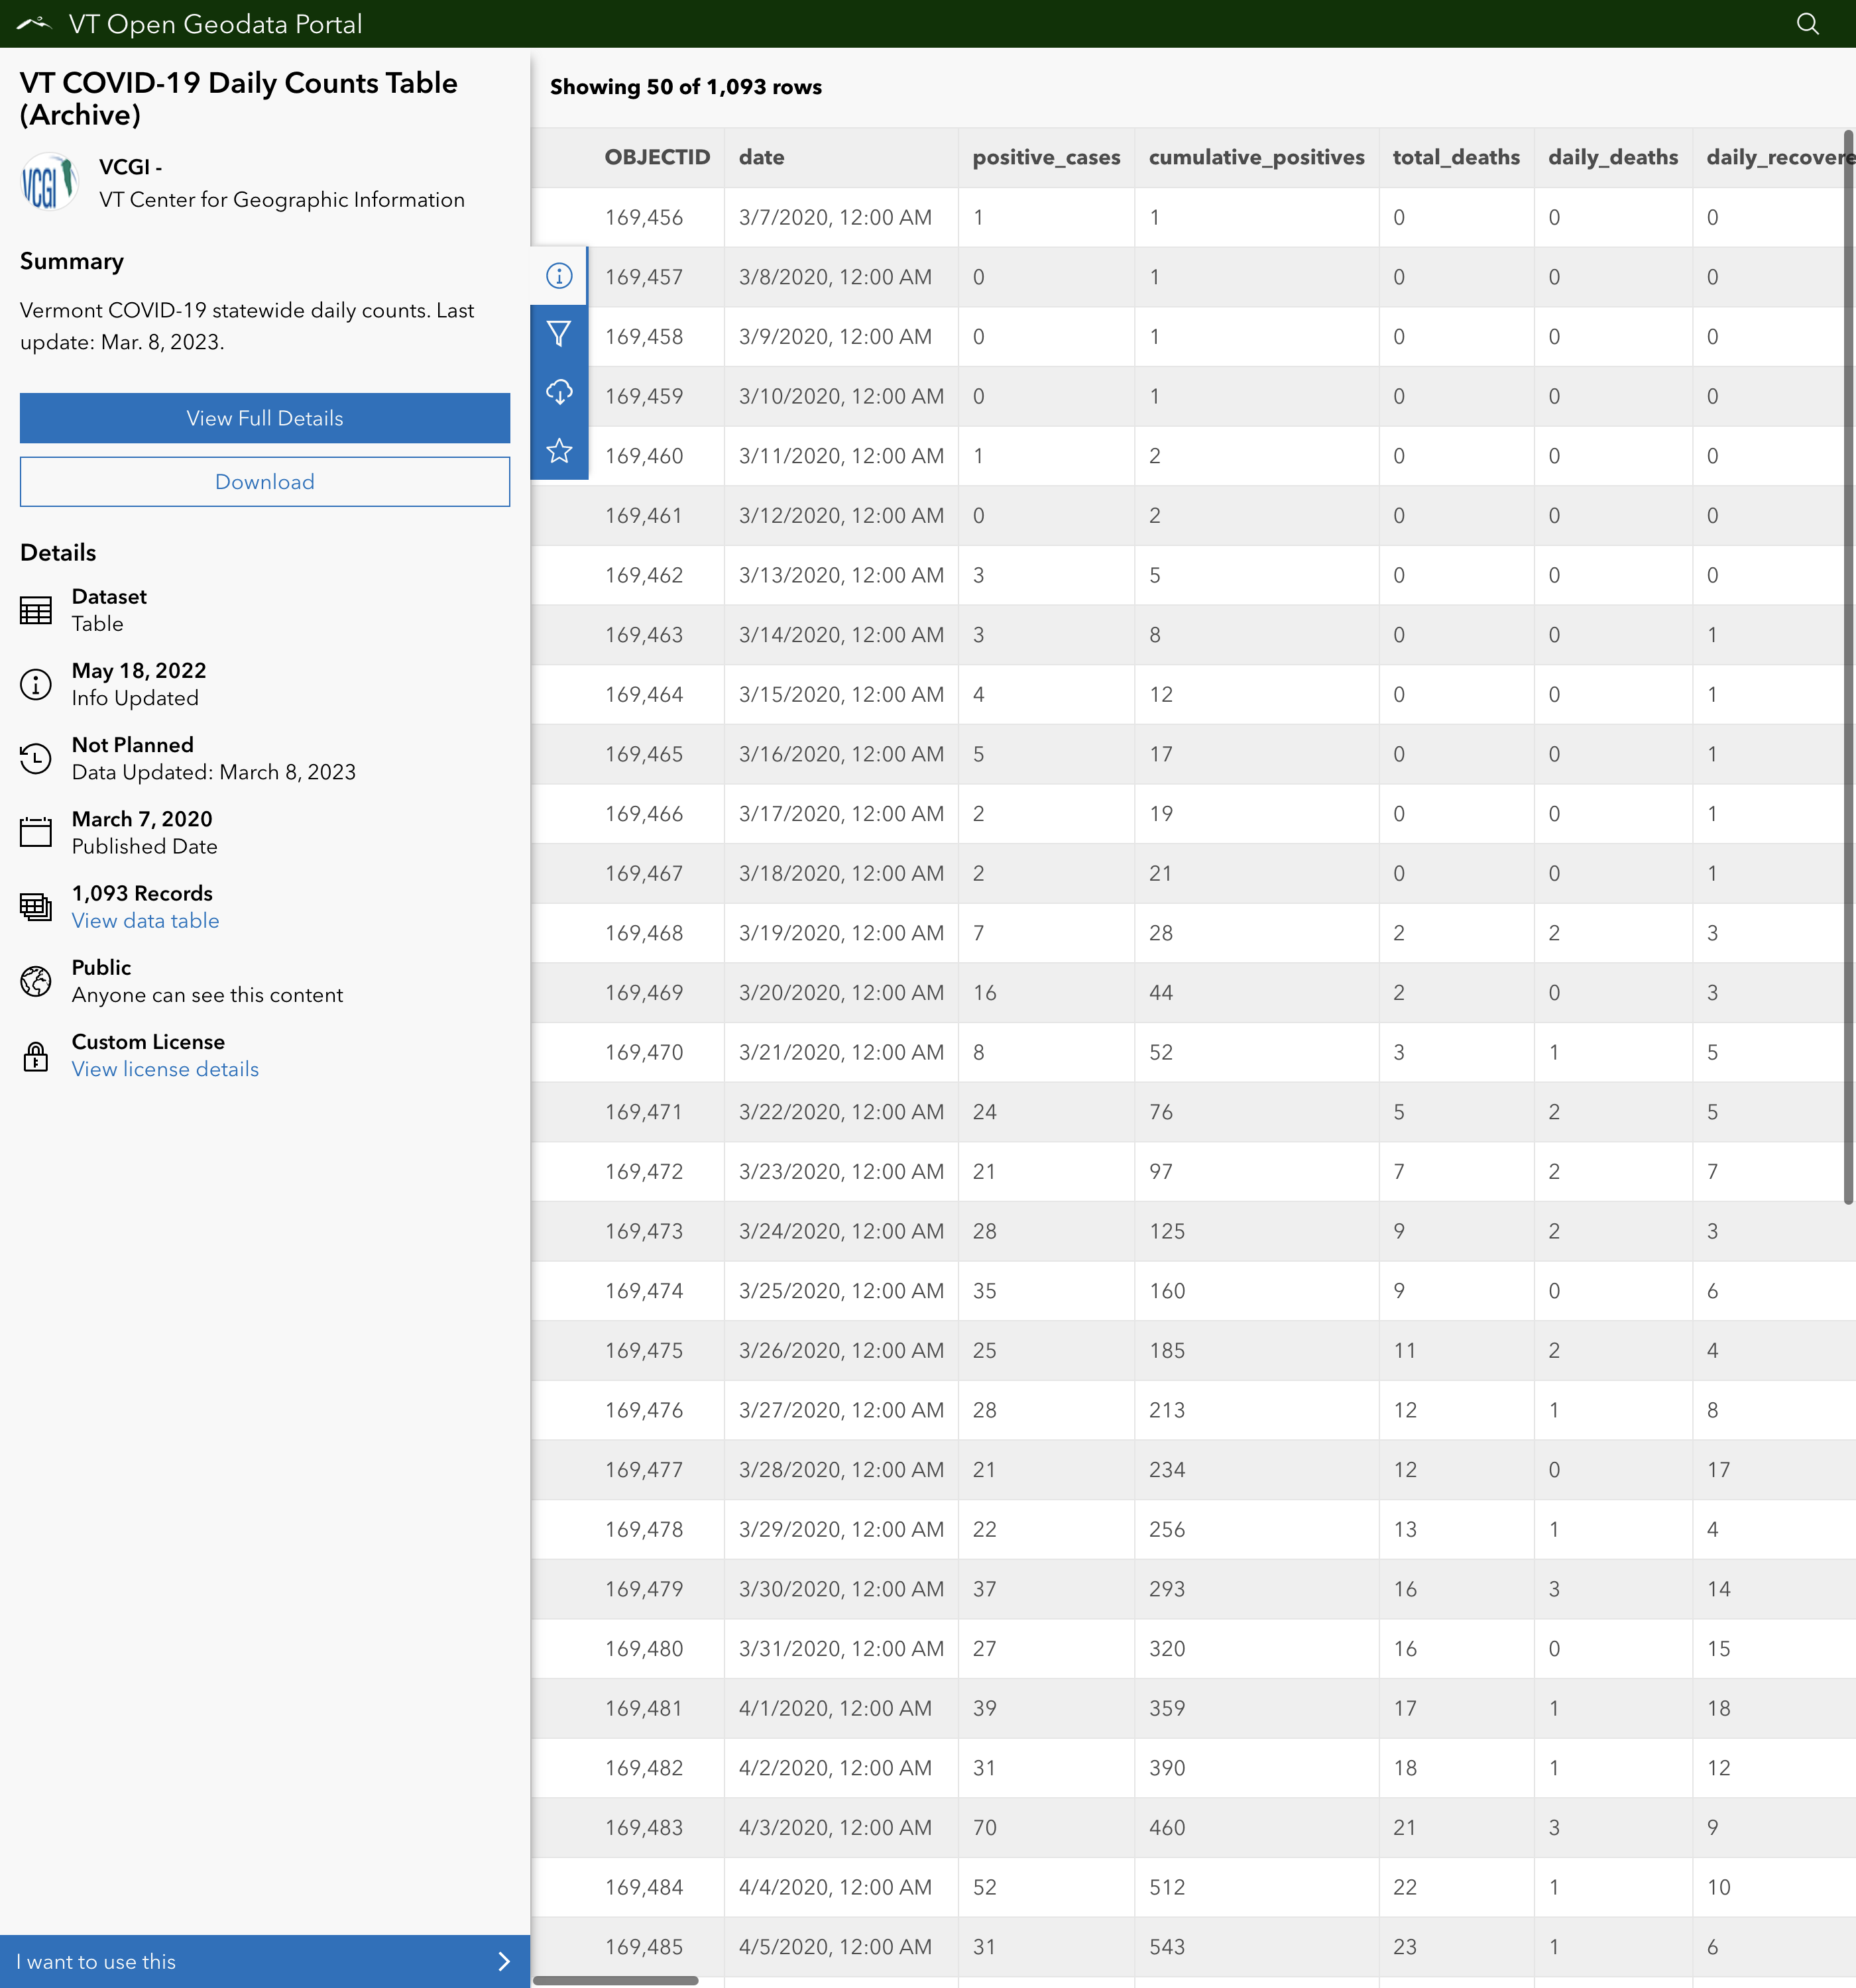Sort by the OBJECTID column header
Viewport: 1856px width, 1988px height.
click(656, 157)
